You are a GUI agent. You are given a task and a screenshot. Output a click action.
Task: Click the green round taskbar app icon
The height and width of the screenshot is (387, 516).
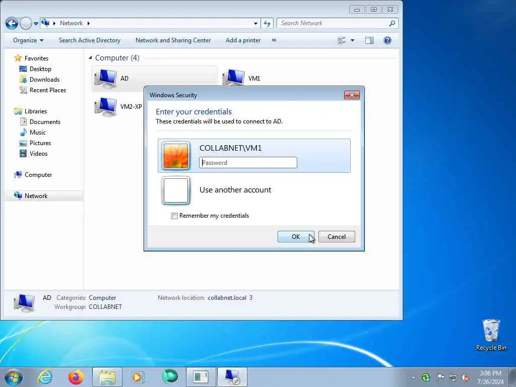(170, 377)
